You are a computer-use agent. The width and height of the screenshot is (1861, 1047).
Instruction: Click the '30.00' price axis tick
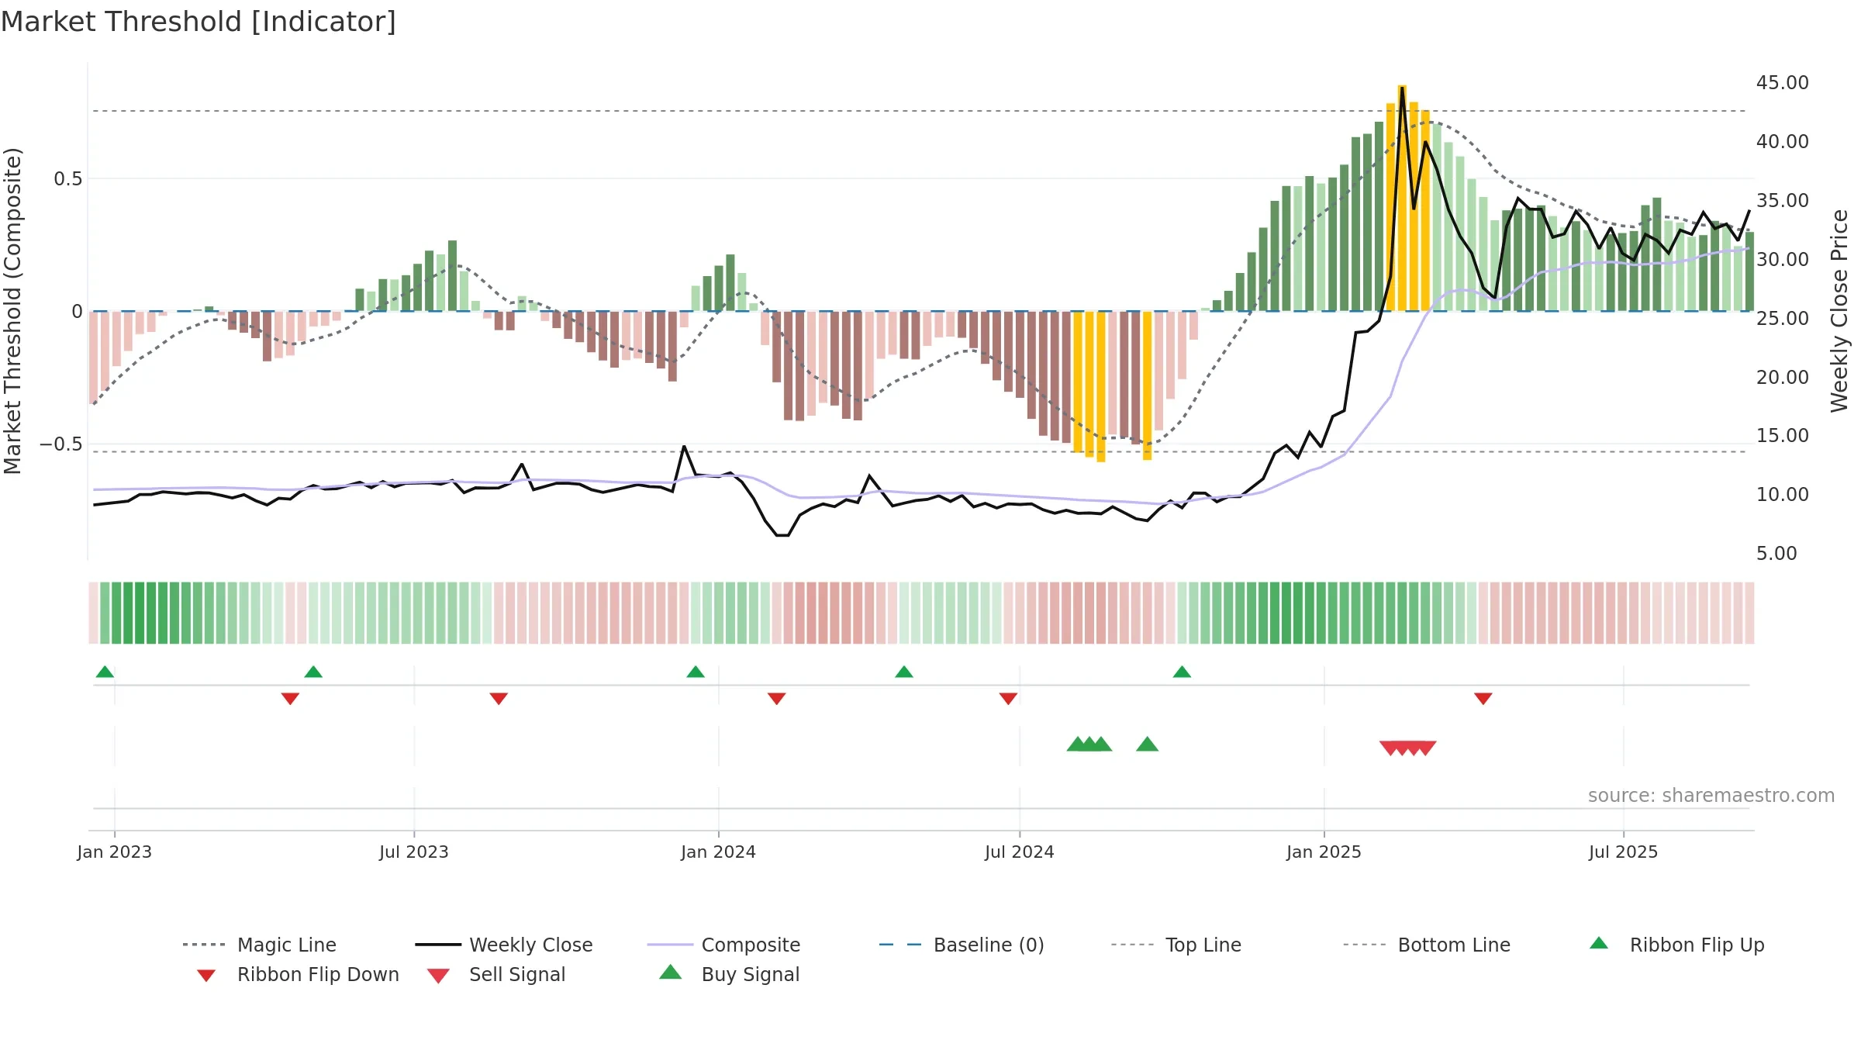point(1783,260)
